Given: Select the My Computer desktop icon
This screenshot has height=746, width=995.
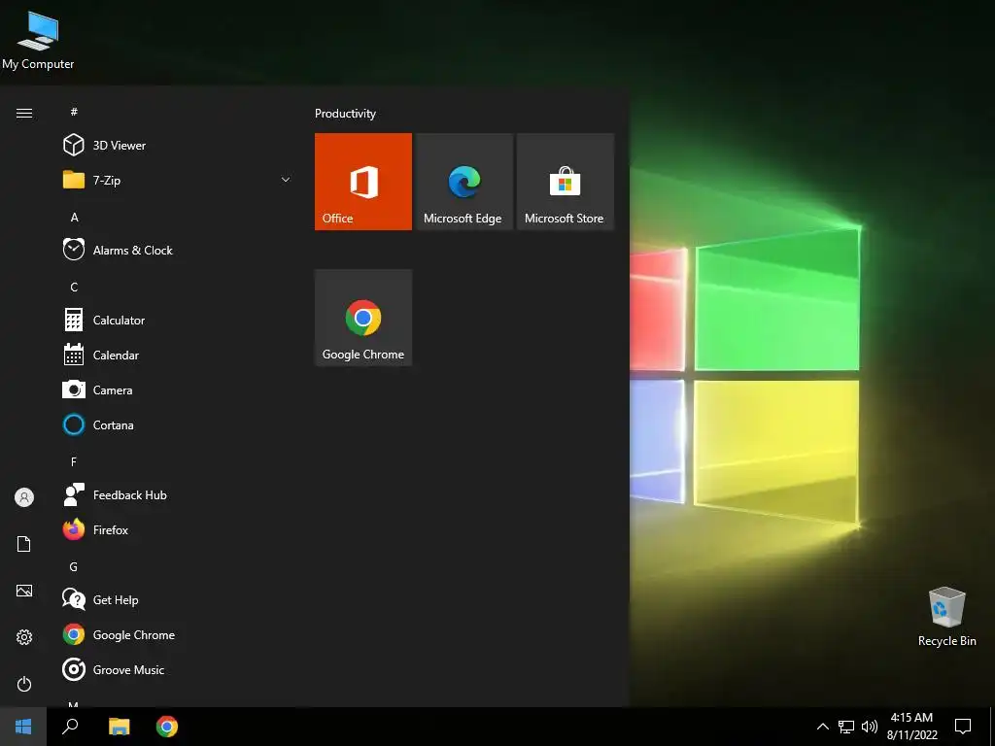Looking at the screenshot, I should [38, 39].
